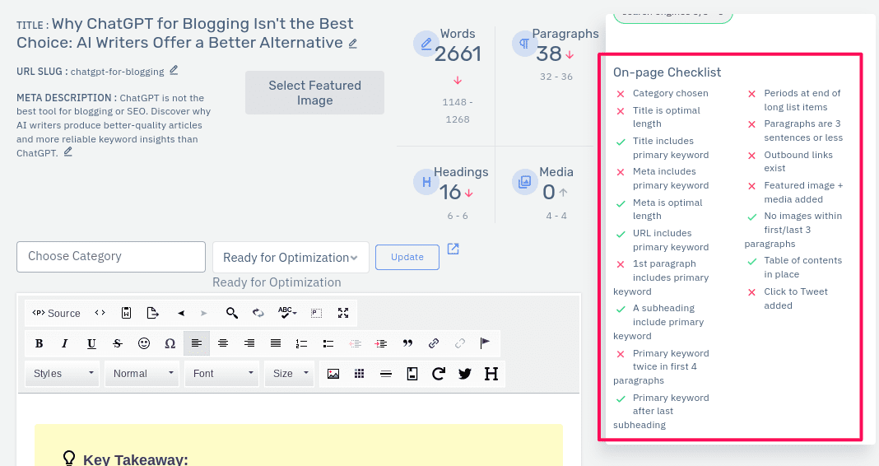Screen dimensions: 879x466
Task: Click the H heading icon in the toolbar
Action: [x=491, y=374]
